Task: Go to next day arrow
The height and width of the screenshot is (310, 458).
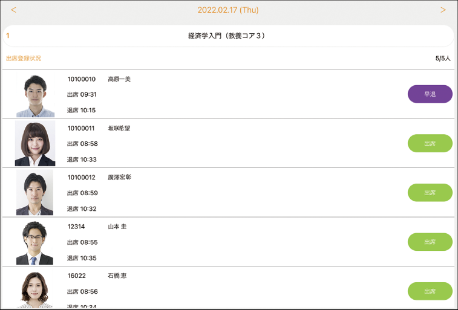Action: [443, 10]
